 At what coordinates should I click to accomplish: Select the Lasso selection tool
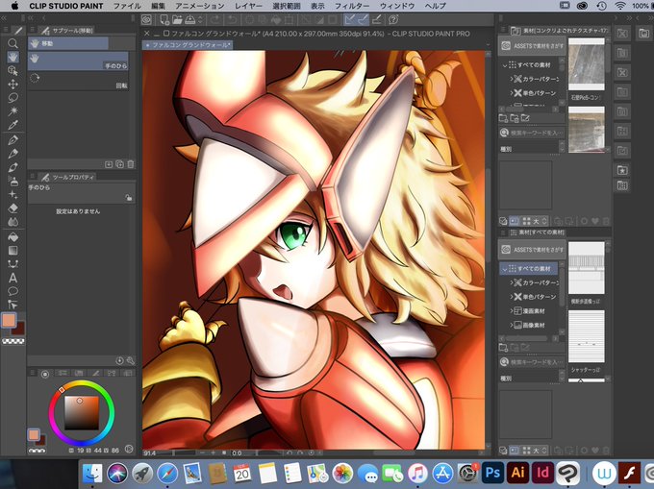point(13,97)
